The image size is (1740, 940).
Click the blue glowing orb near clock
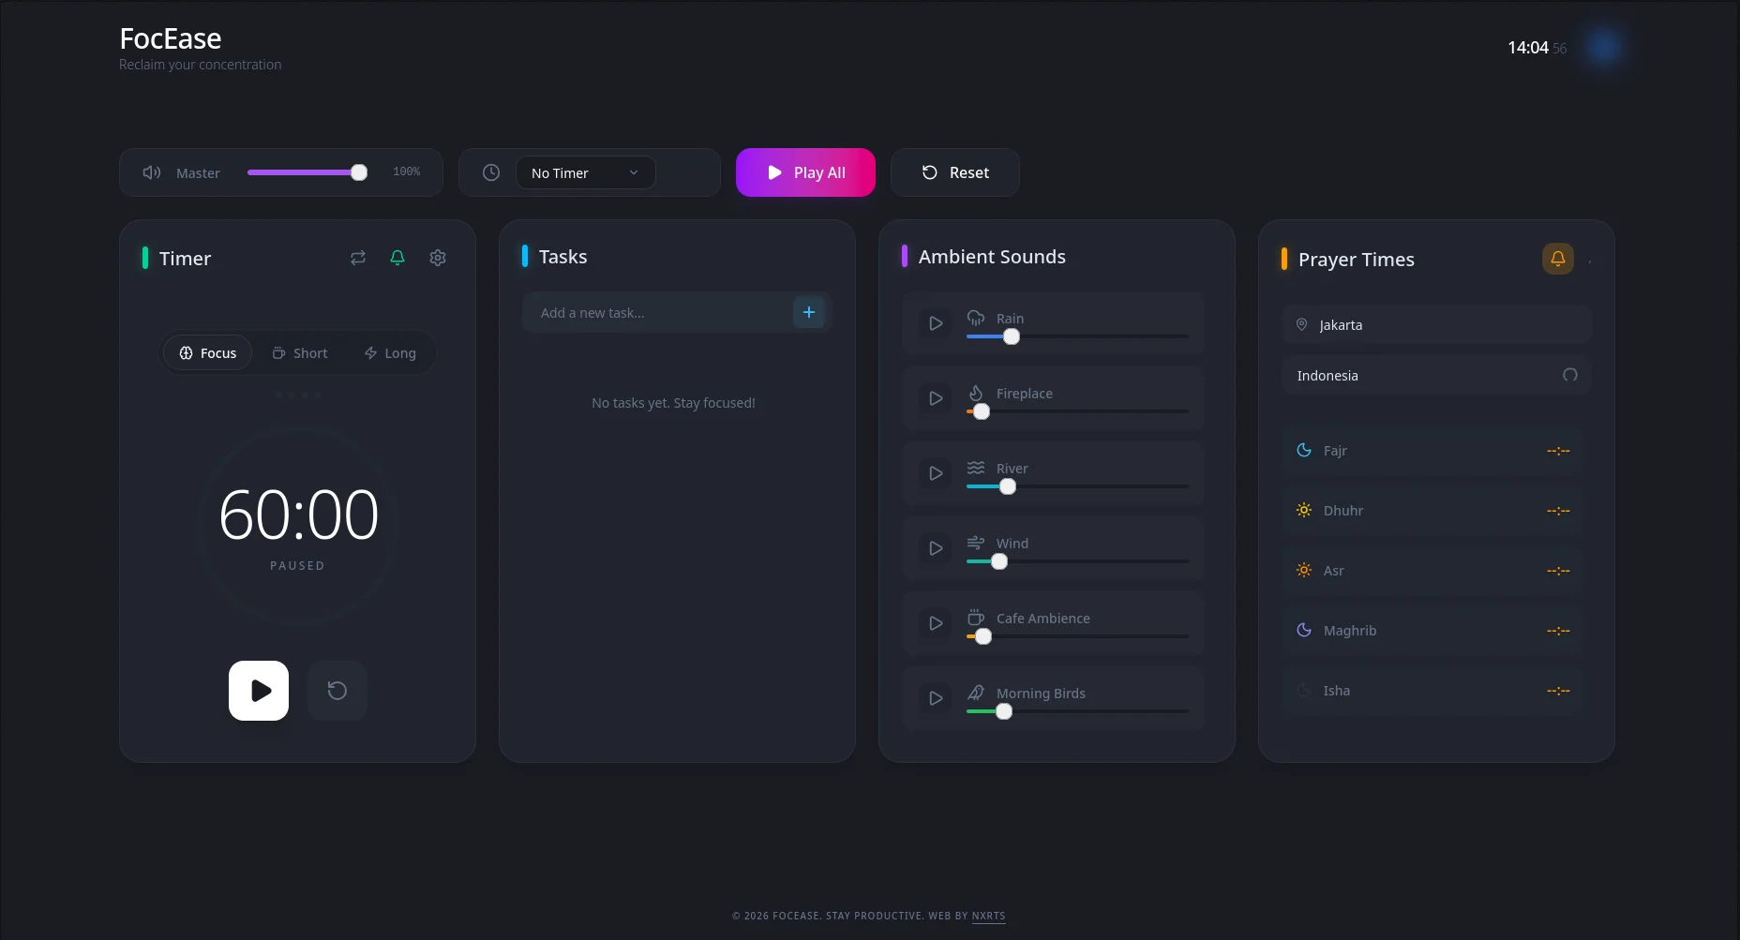click(1604, 47)
